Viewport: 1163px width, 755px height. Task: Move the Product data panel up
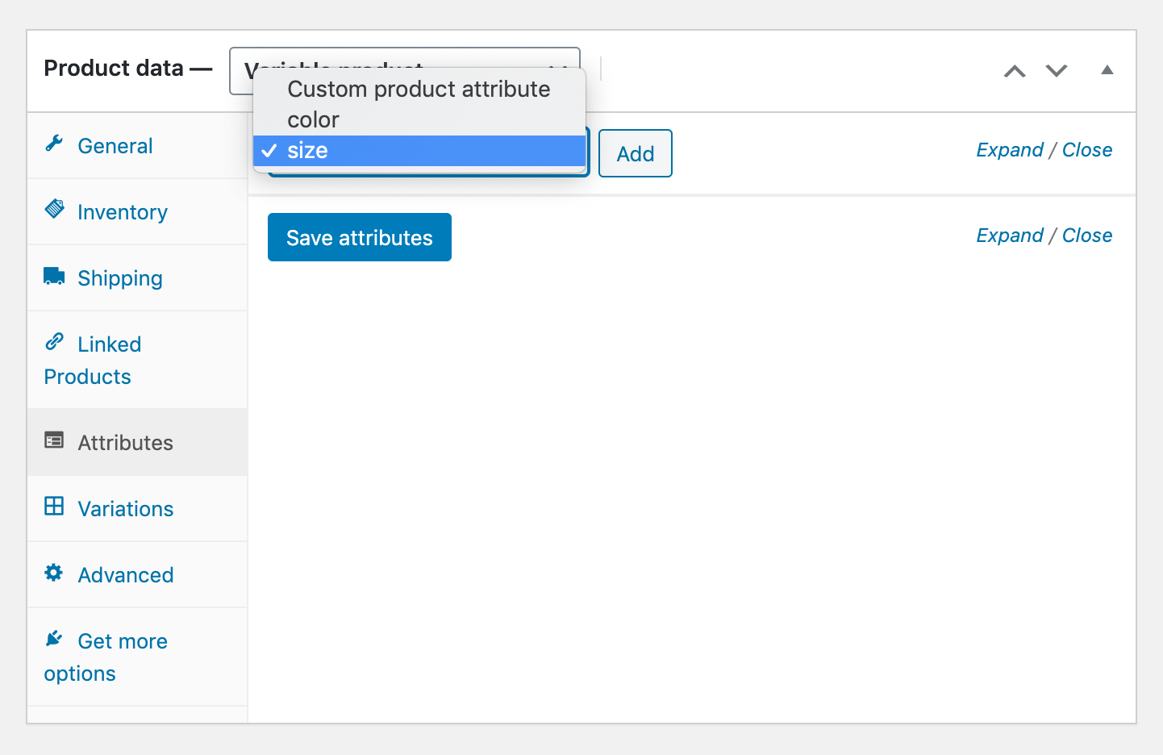[1014, 71]
